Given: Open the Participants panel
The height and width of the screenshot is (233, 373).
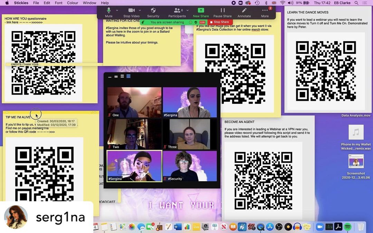Looking at the screenshot, I should [x=177, y=12].
